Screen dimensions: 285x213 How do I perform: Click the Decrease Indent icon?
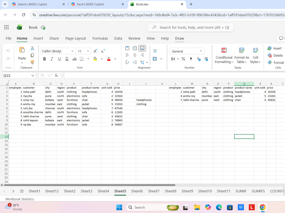127,62
